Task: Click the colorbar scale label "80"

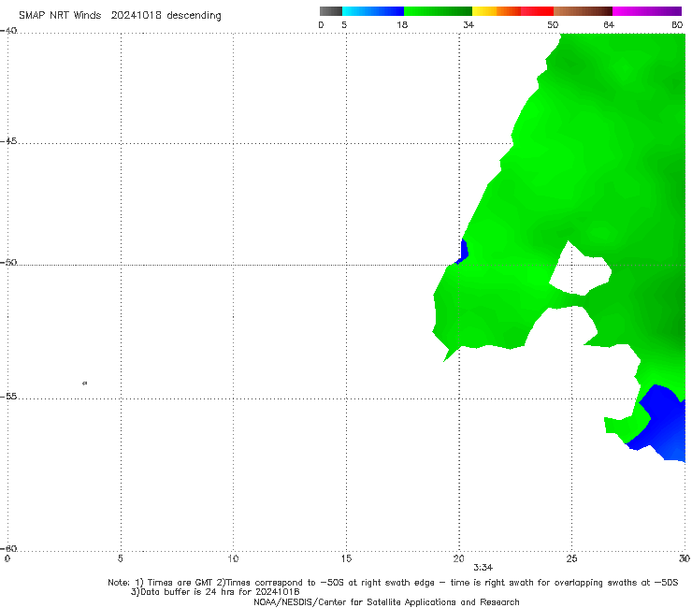Action: 677,24
